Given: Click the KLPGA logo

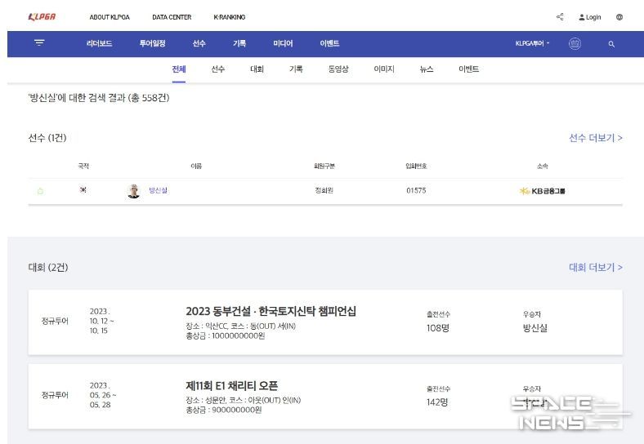Looking at the screenshot, I should [42, 17].
